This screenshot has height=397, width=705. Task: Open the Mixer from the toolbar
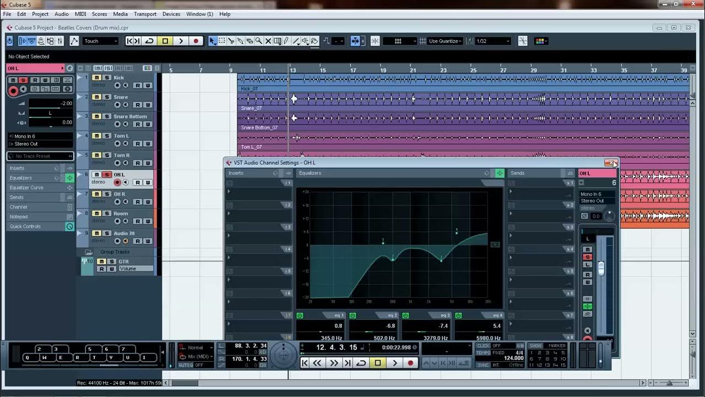tap(59, 41)
